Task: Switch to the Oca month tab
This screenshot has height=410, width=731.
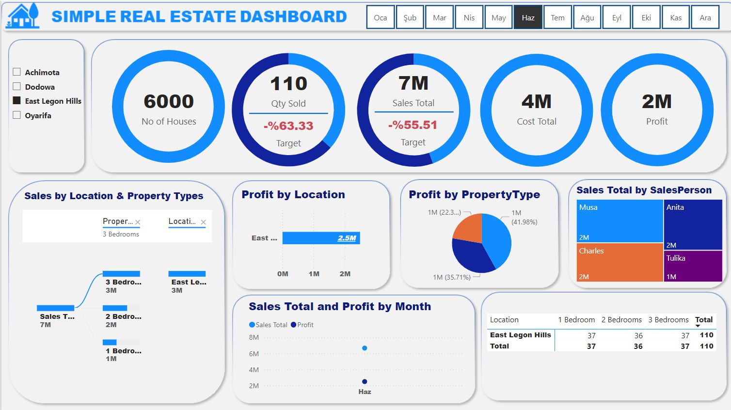Action: (381, 17)
